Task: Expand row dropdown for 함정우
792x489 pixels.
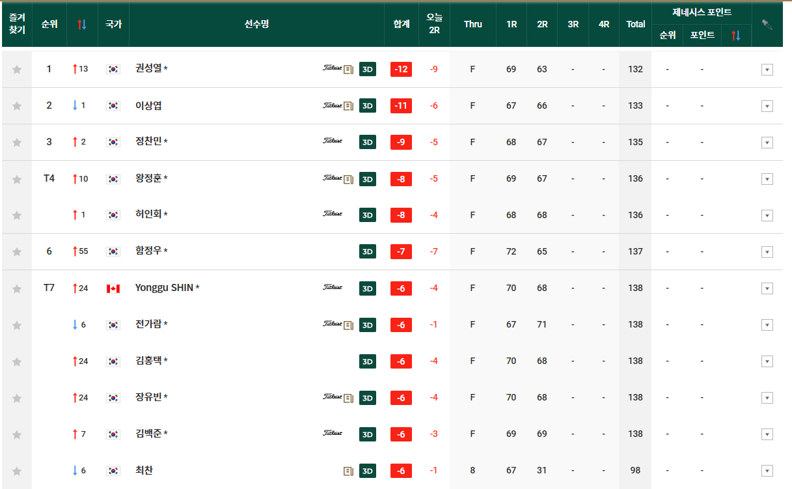Action: point(767,252)
